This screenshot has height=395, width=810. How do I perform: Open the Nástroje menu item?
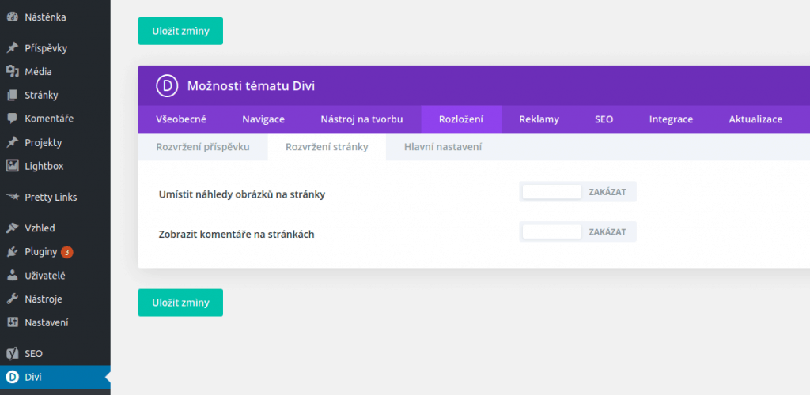[x=55, y=299]
